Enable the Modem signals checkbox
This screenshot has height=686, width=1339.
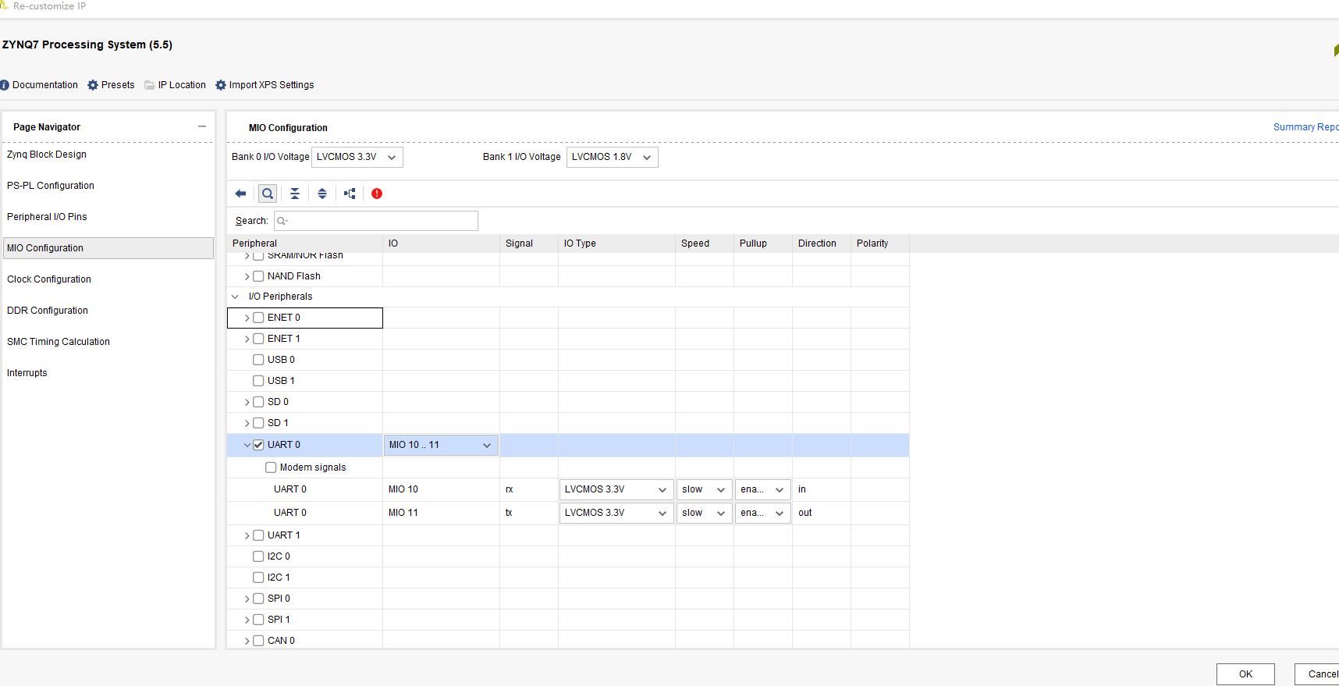271,467
